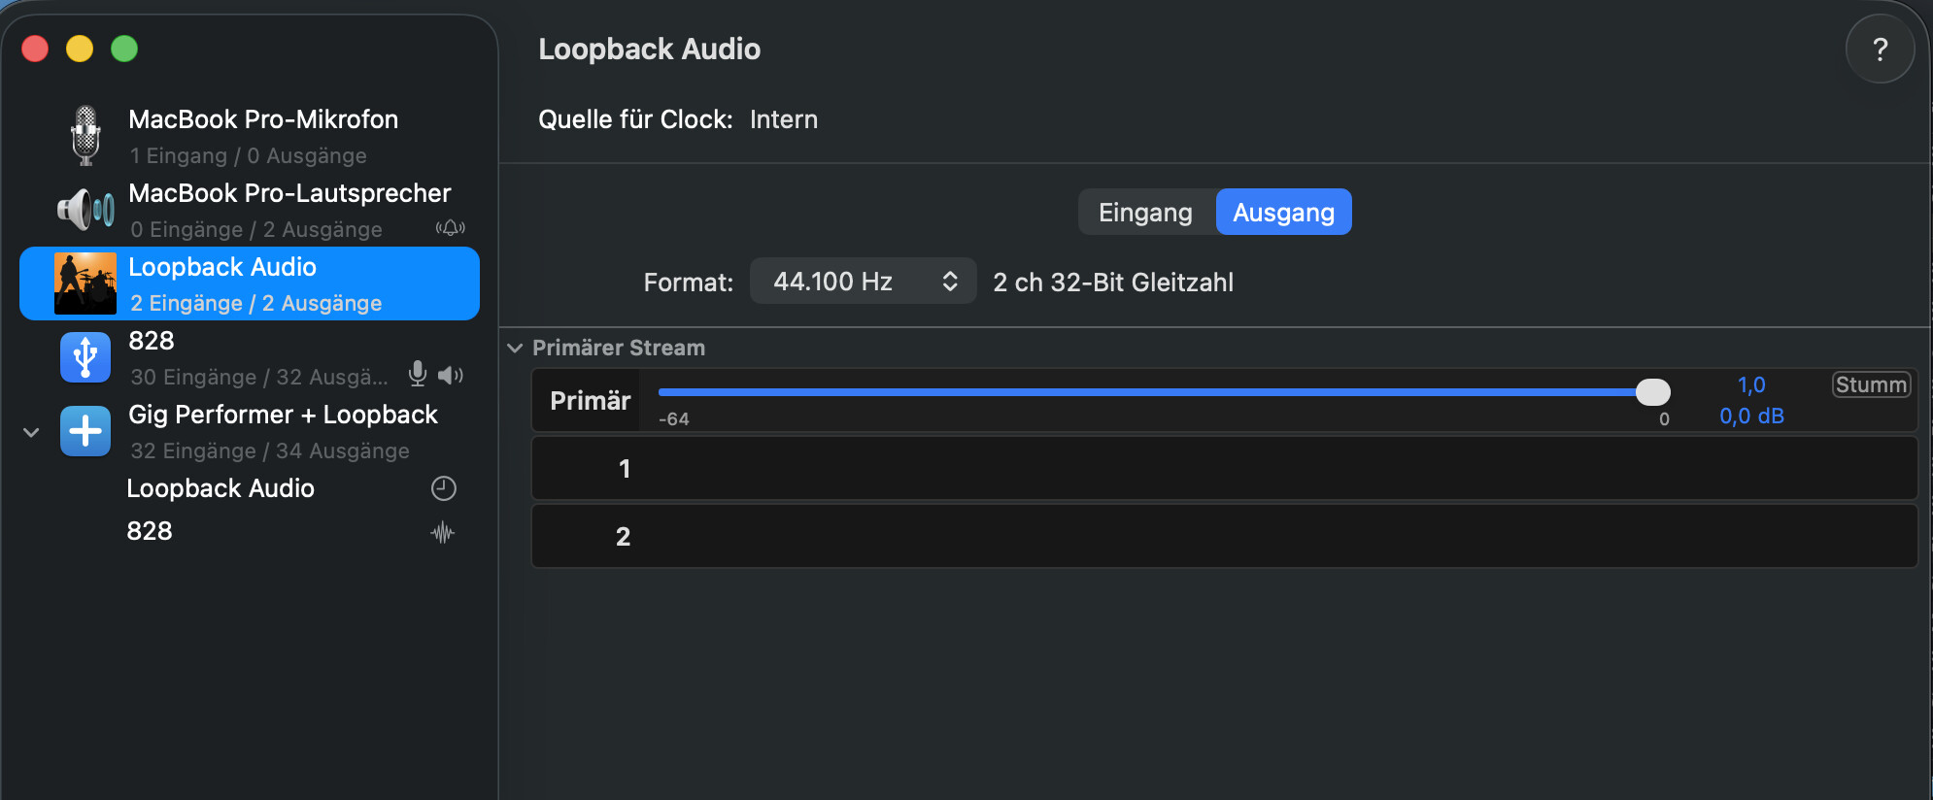This screenshot has width=1933, height=800.
Task: Click the Primär volume slider handle
Action: [1652, 392]
